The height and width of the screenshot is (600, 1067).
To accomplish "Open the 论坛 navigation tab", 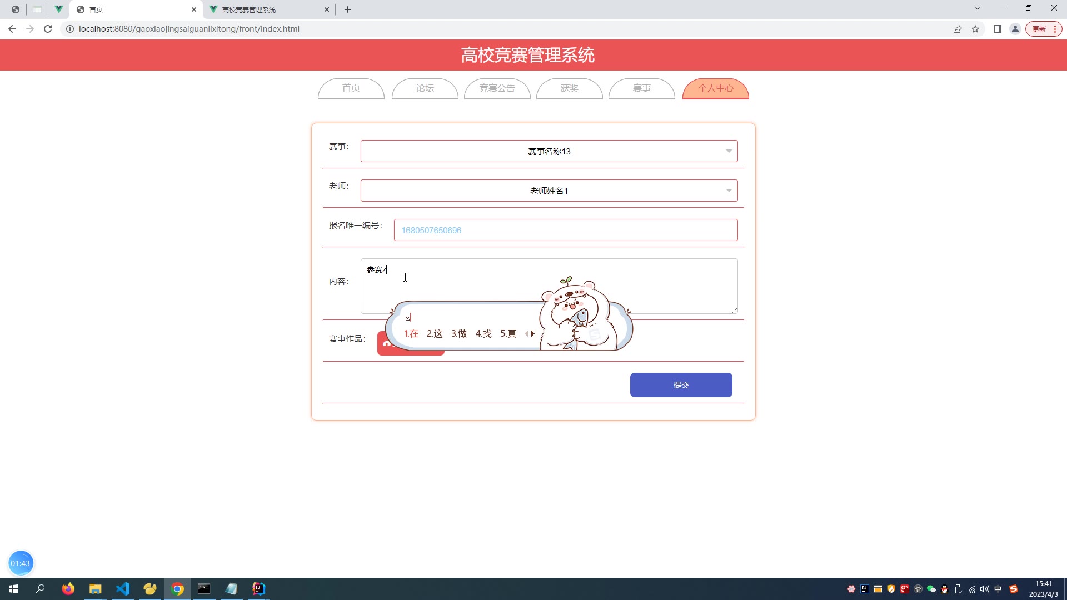I will [425, 88].
